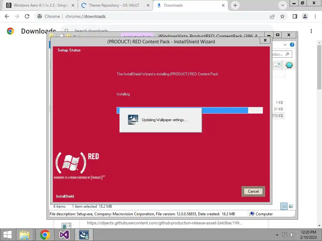The image size is (322, 241).
Task: Maximize the Explorer window behind the wizard
Action: point(278,35)
